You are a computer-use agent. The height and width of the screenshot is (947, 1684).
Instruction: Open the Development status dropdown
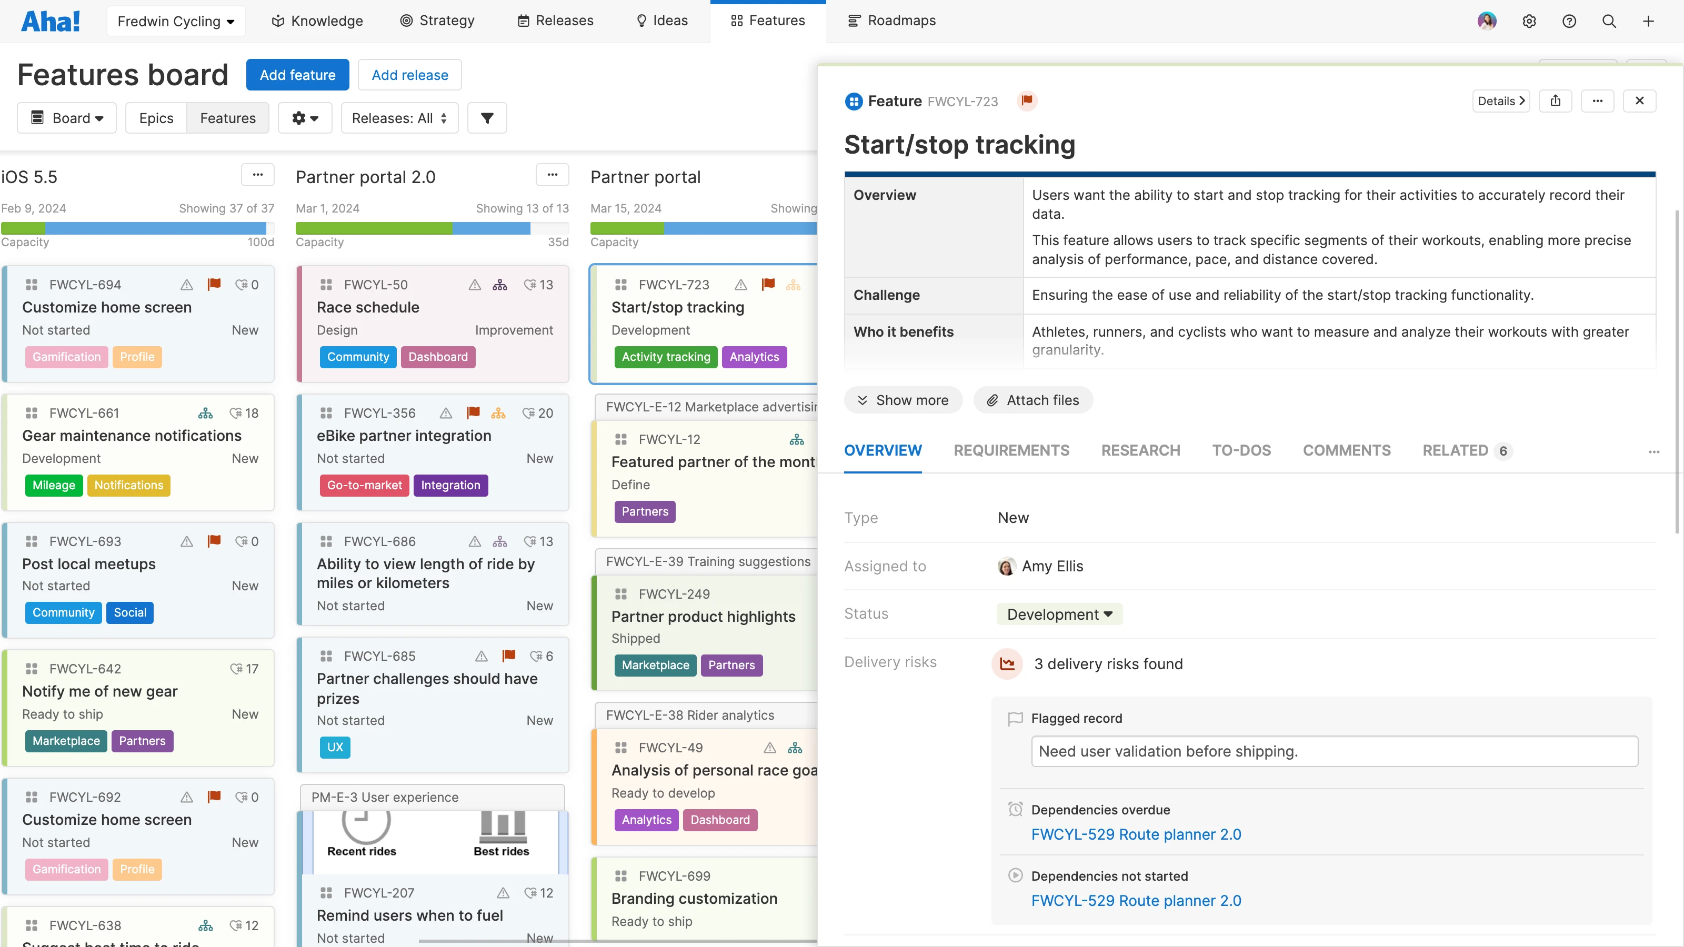tap(1058, 613)
